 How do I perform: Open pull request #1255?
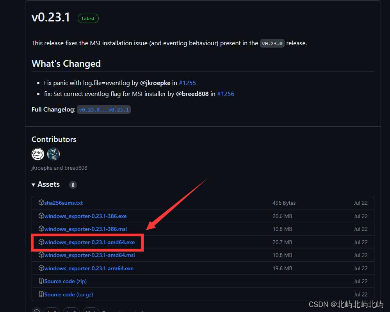(187, 83)
